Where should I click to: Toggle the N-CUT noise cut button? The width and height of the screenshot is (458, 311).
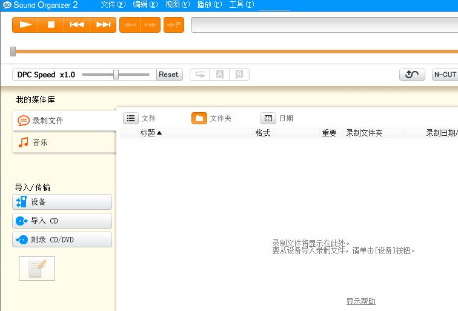click(445, 75)
